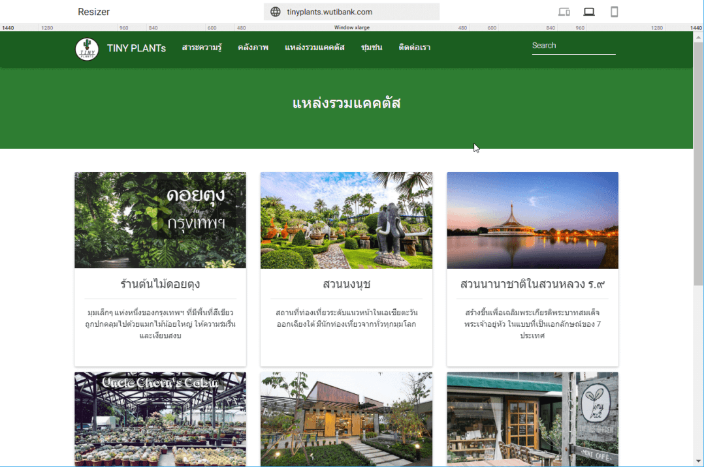This screenshot has width=704, height=467.
Task: Click the vertical page scrollbar thumb
Action: (698, 163)
